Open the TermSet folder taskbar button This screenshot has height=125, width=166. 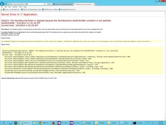113,123
